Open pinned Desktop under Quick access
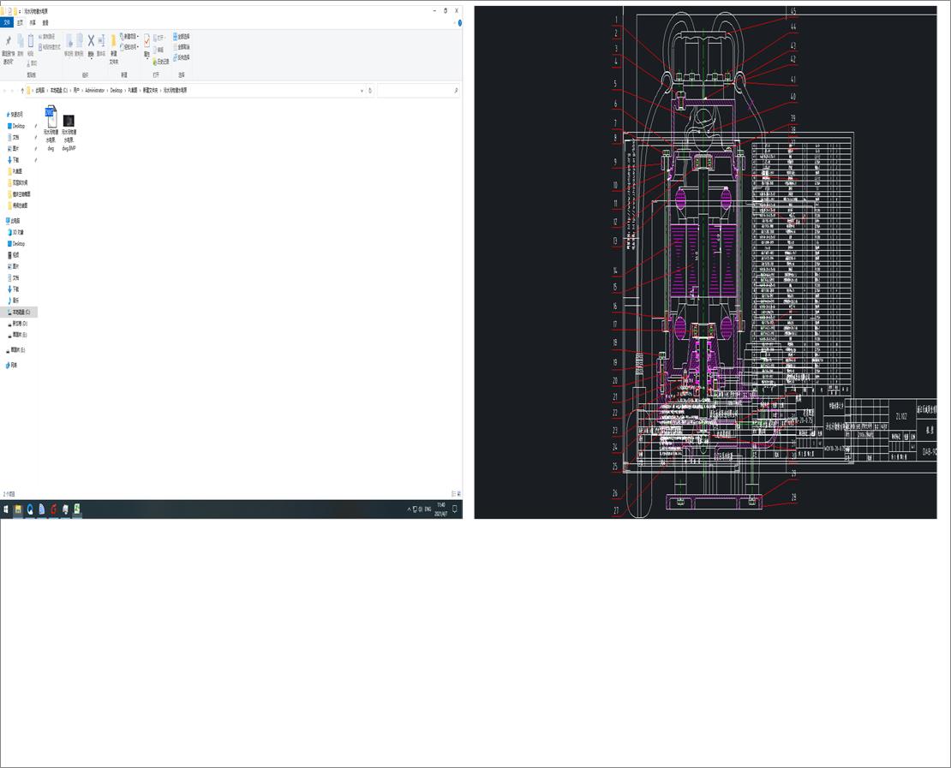This screenshot has height=768, width=951. tap(18, 126)
